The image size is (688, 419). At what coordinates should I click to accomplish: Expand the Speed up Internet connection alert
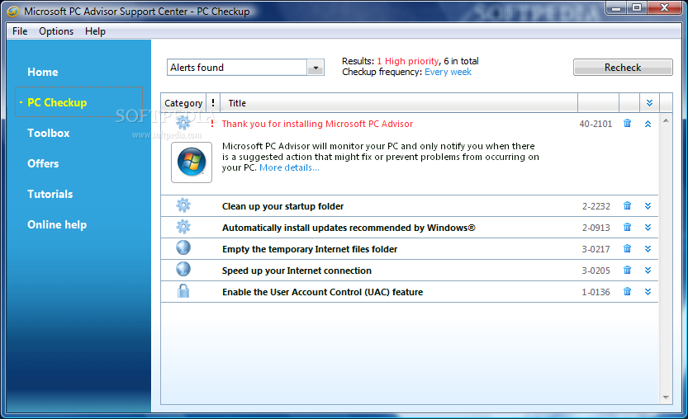point(648,271)
